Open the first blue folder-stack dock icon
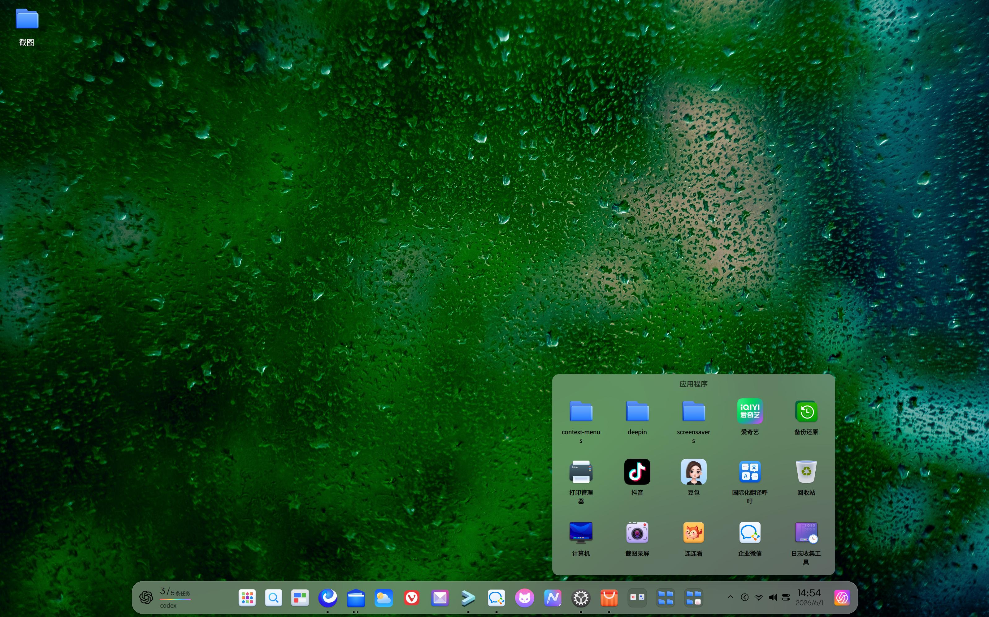The height and width of the screenshot is (617, 989). tap(665, 598)
